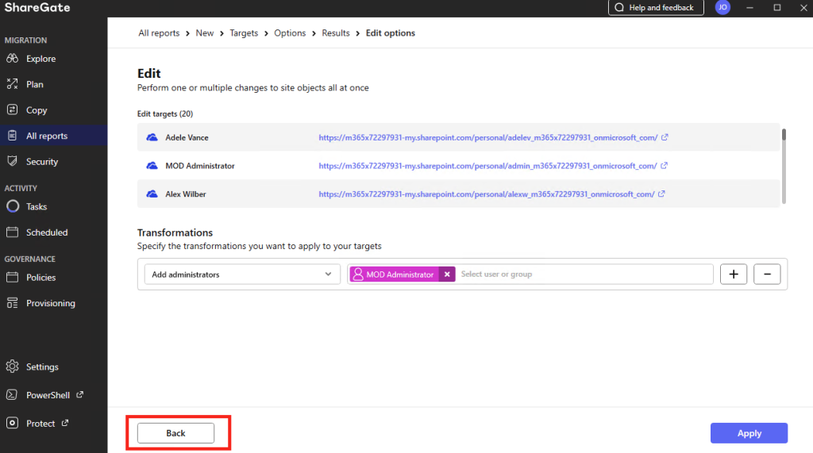Click the Copy sidebar icon
This screenshot has height=453, width=813.
(13, 110)
